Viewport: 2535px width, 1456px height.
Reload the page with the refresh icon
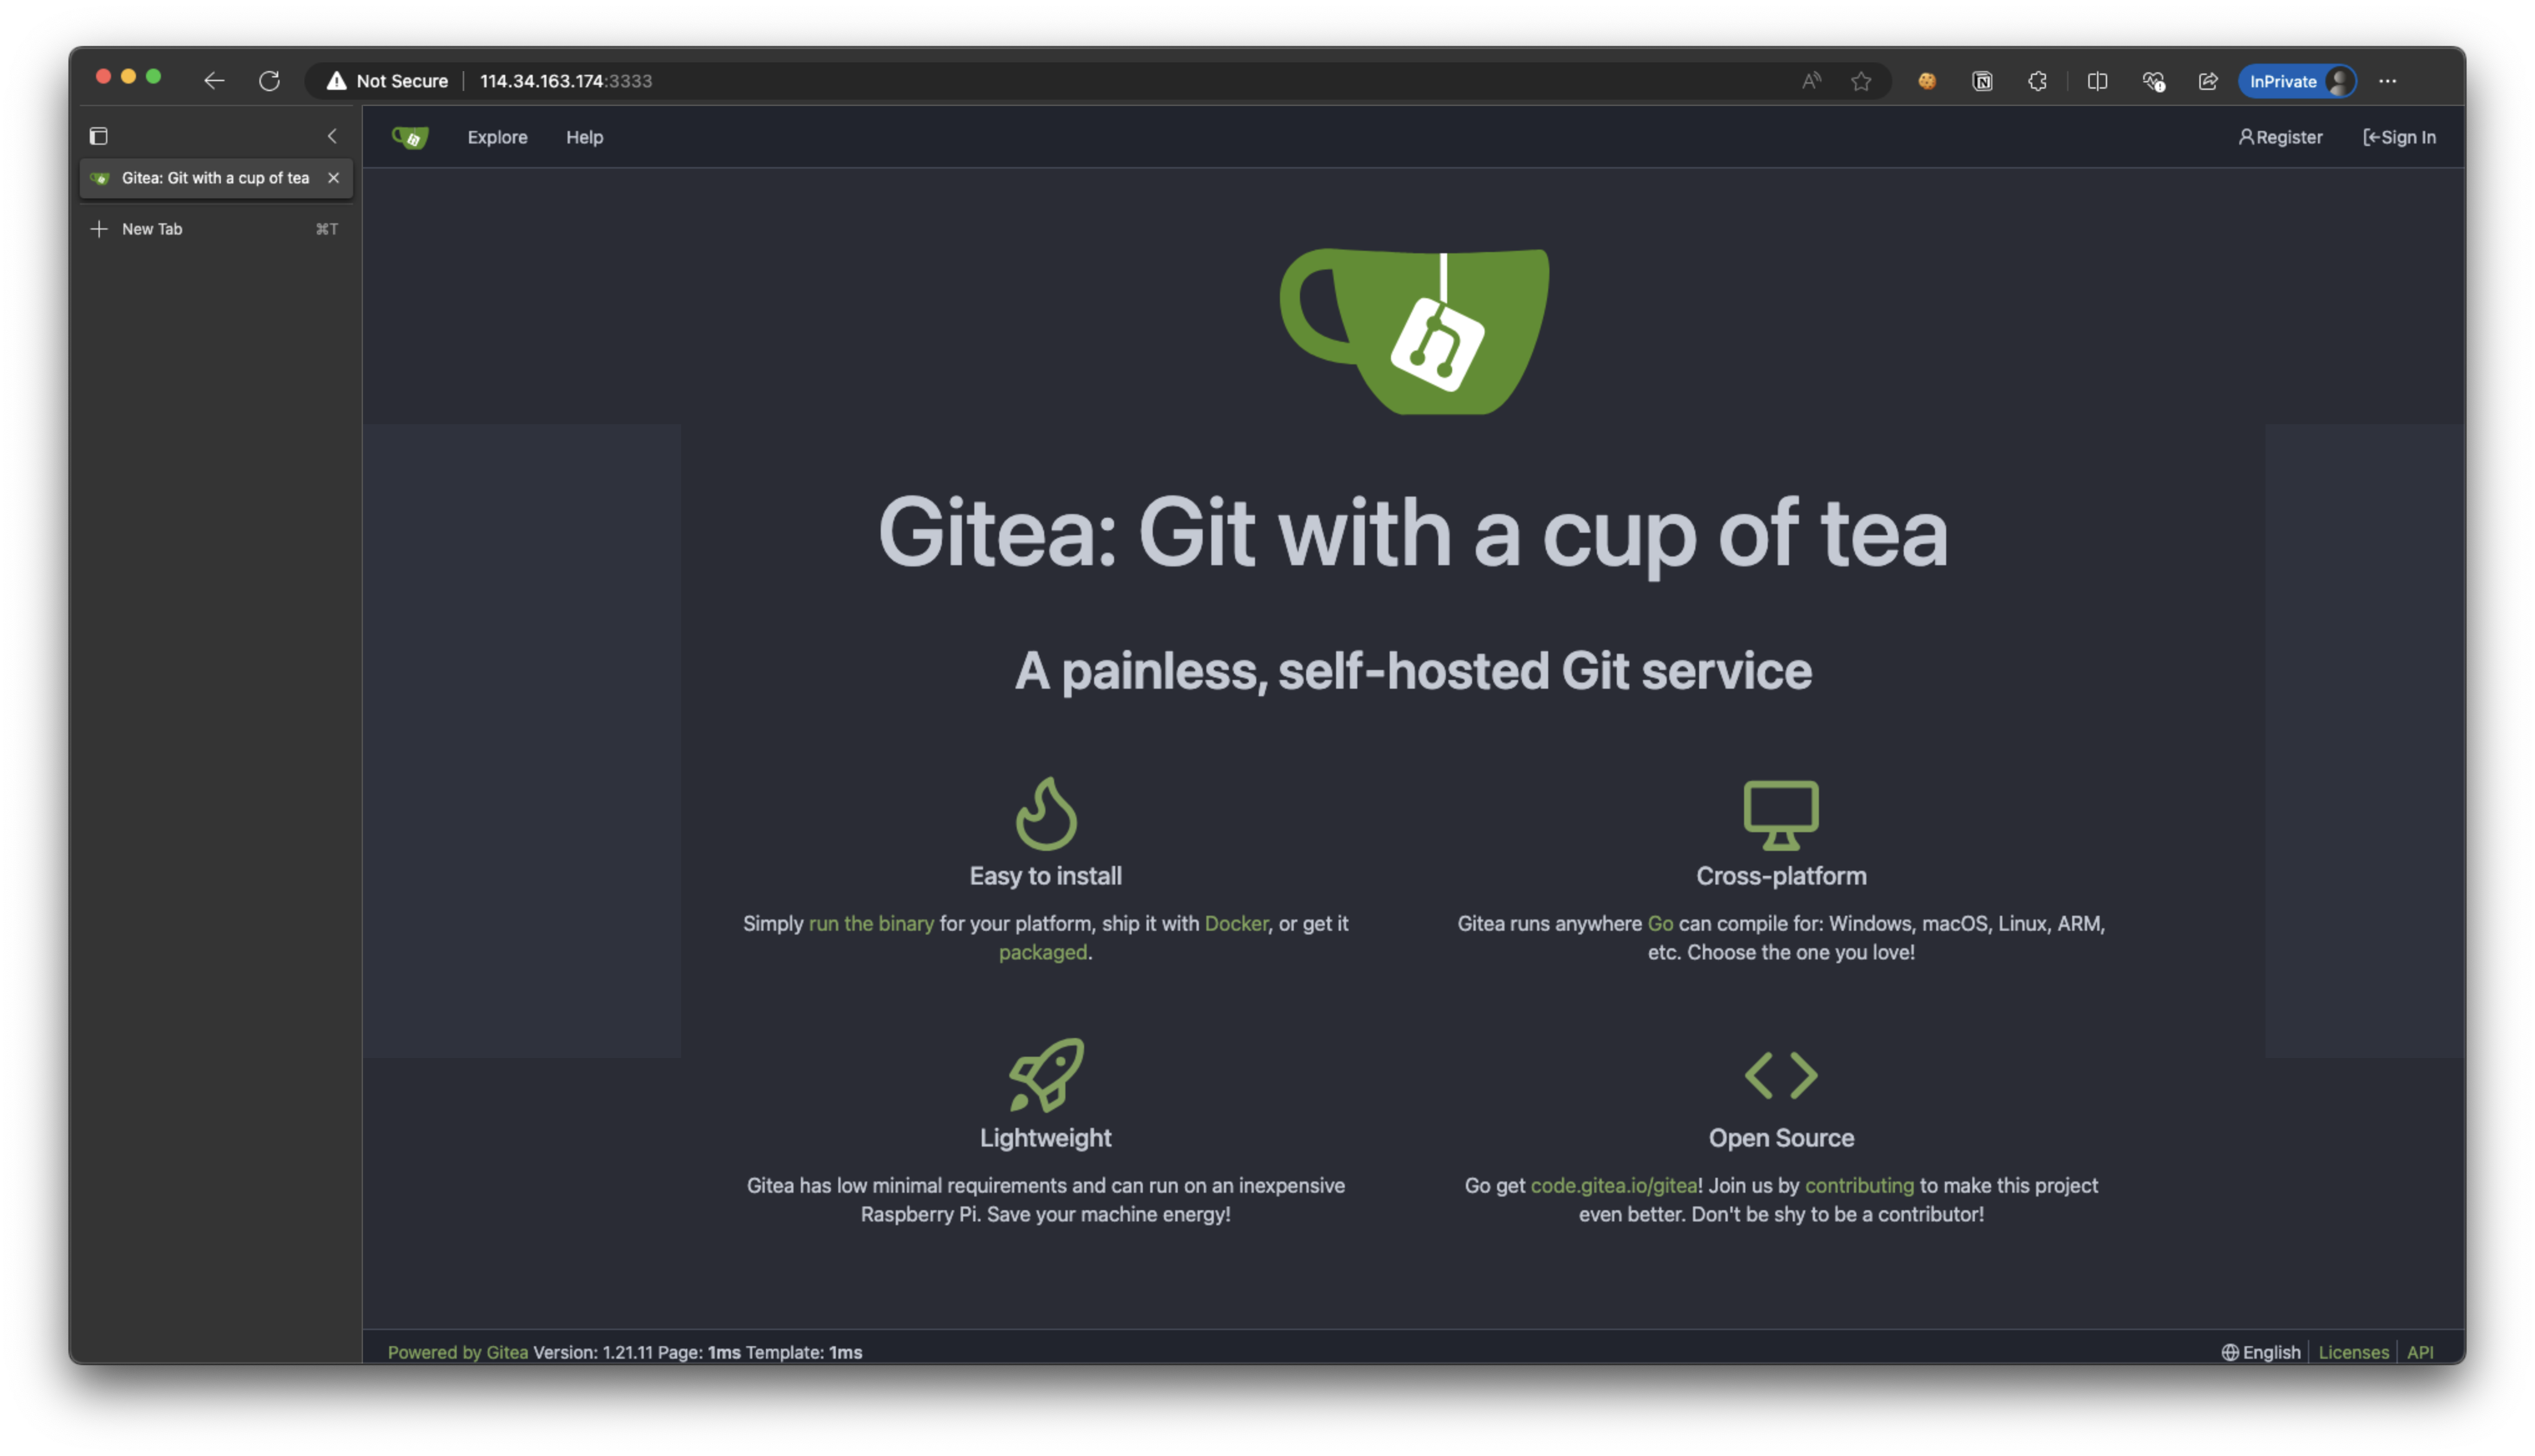[x=270, y=81]
